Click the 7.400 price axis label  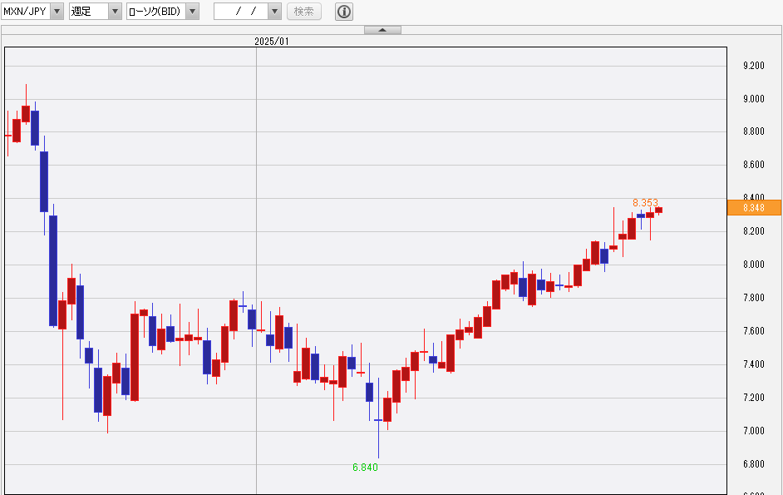pos(754,364)
